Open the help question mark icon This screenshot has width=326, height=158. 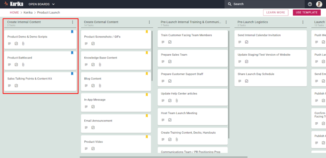(x=310, y=4)
